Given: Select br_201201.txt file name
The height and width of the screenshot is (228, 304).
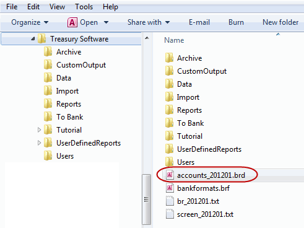Looking at the screenshot, I should [198, 201].
